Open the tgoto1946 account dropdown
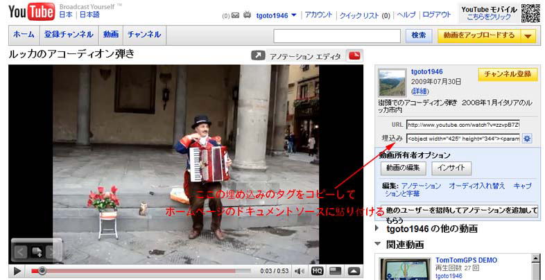This screenshot has height=280, width=545. click(276, 15)
